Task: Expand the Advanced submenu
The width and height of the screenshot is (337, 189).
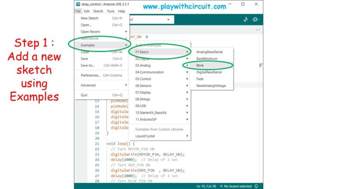Action: (102, 85)
